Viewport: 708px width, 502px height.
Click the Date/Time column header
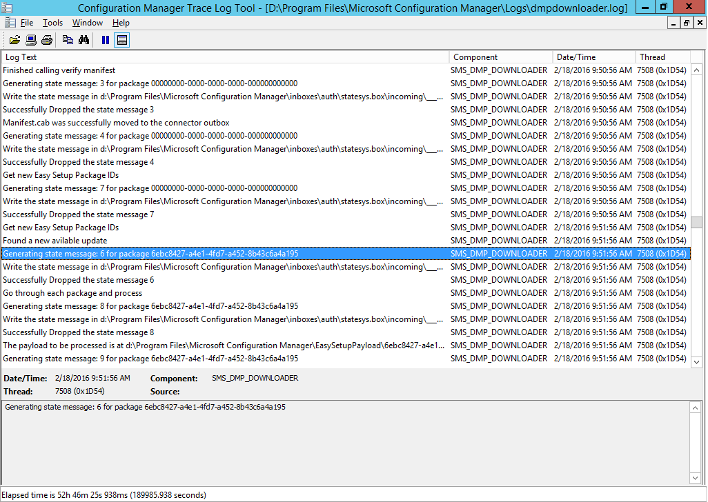(x=594, y=57)
